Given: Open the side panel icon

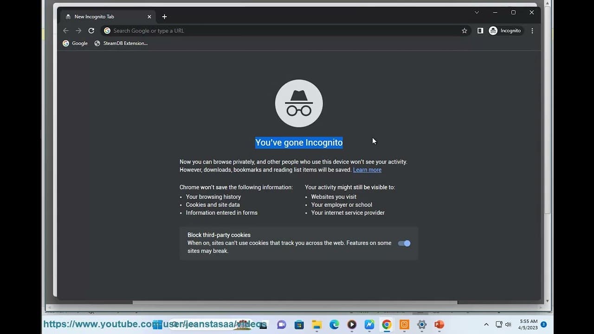Looking at the screenshot, I should [x=480, y=31].
